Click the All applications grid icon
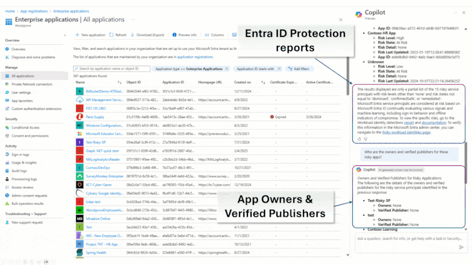 pyautogui.click(x=7, y=76)
